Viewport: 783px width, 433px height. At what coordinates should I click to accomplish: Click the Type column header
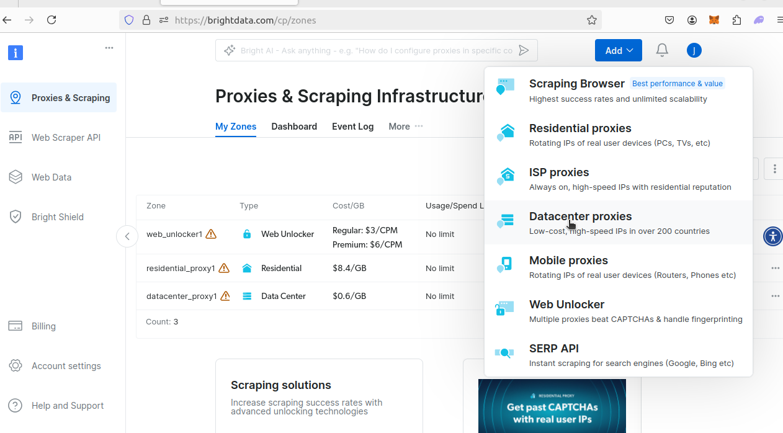click(249, 205)
